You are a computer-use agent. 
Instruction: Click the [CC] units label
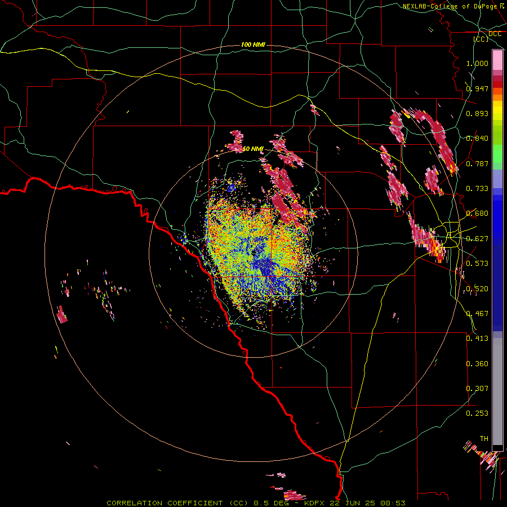click(x=481, y=39)
